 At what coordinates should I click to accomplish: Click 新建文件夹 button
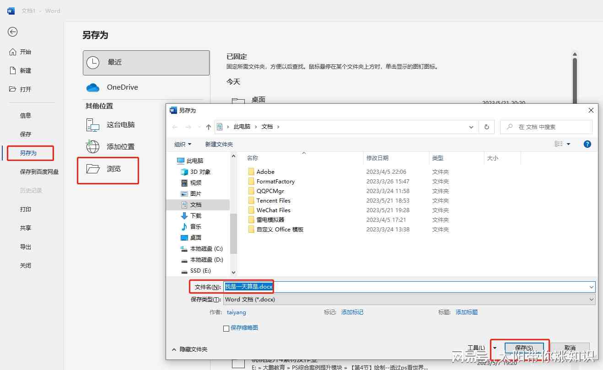click(x=219, y=144)
